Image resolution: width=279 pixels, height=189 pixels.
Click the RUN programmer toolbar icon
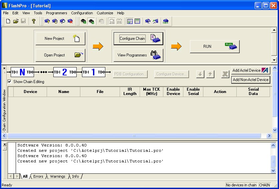166,21
